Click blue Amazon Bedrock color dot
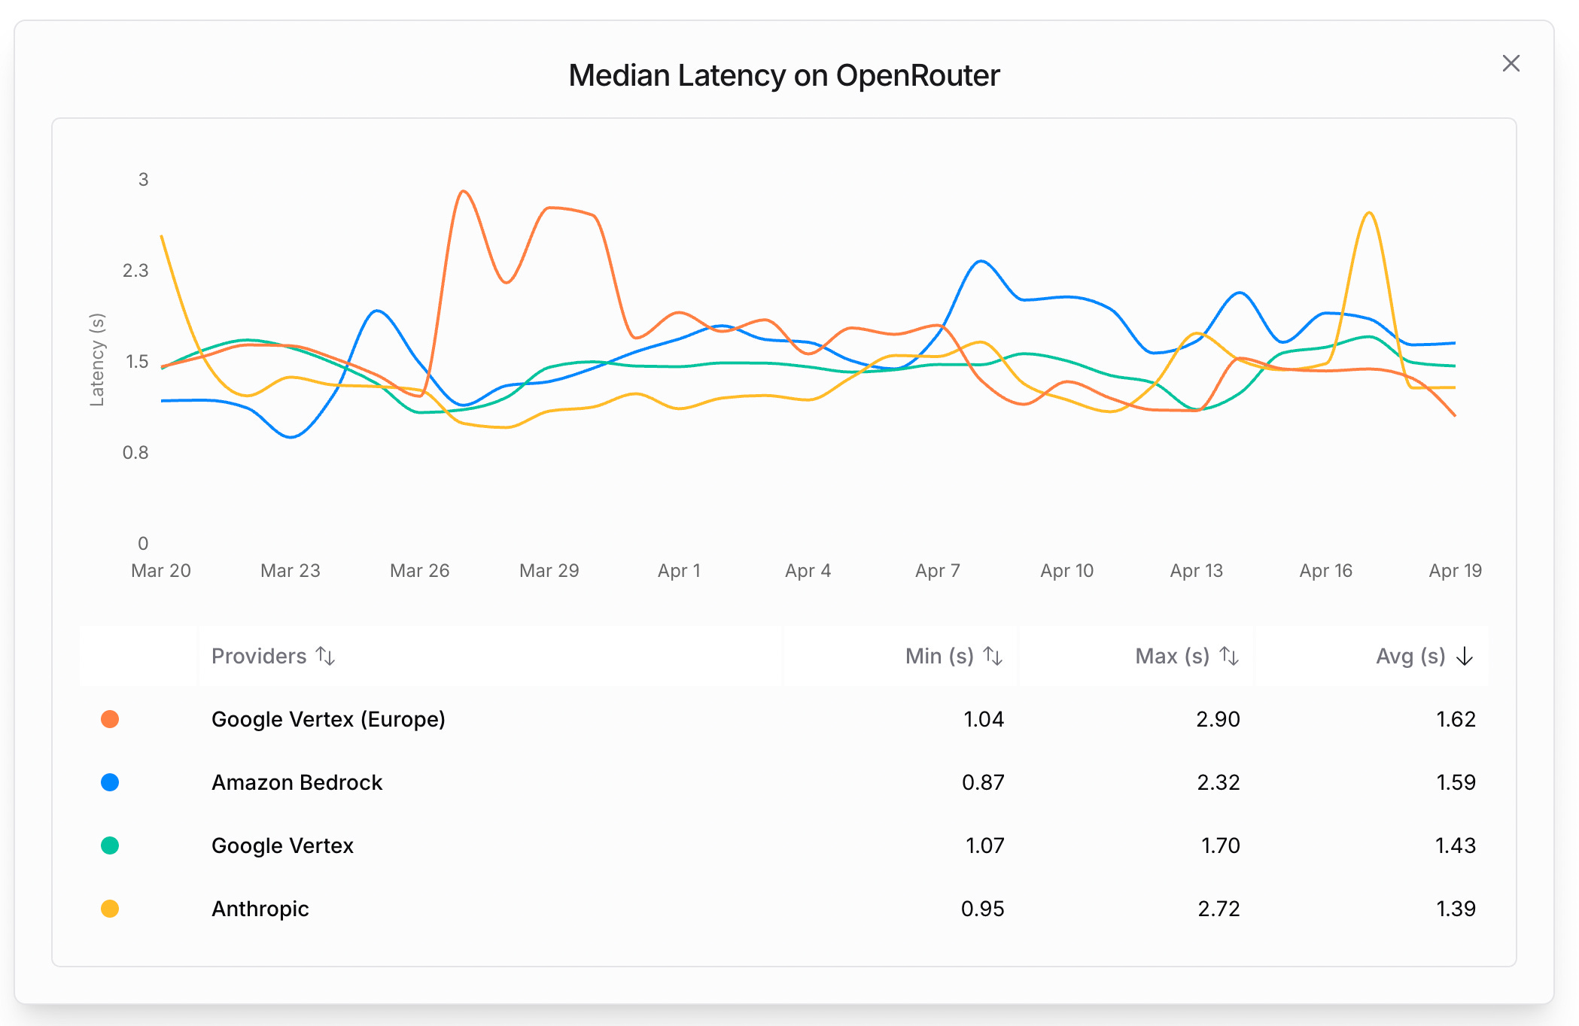The width and height of the screenshot is (1579, 1026). point(110,782)
